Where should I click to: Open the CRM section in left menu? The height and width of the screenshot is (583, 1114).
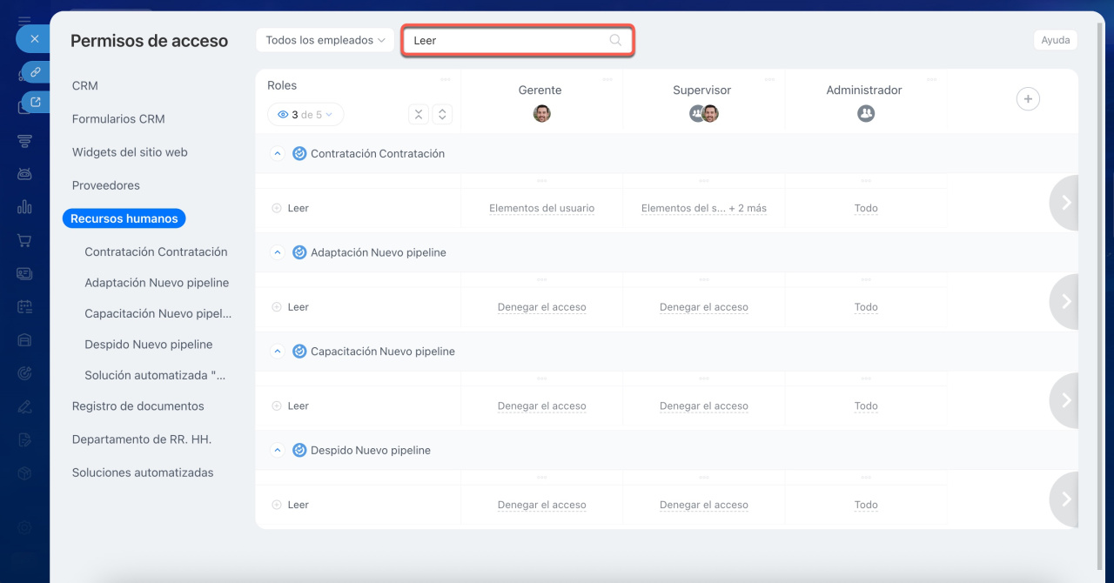(x=85, y=85)
